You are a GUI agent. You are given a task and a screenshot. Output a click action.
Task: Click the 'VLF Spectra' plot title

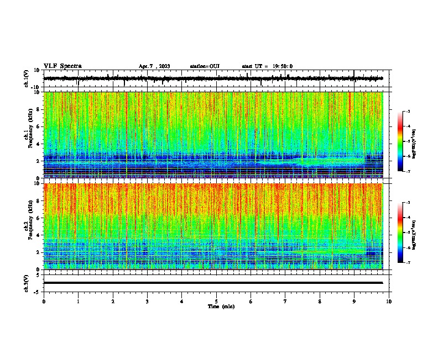click(62, 66)
